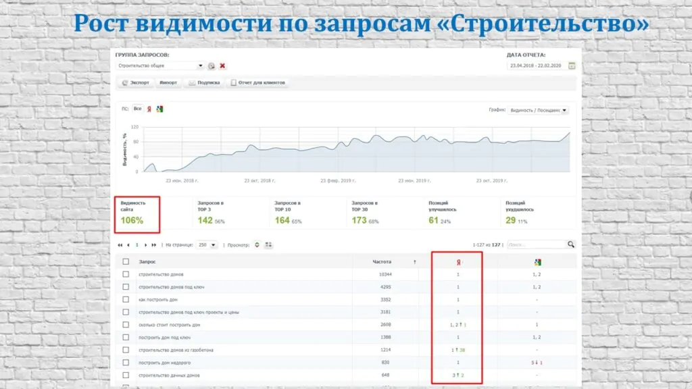Click the query 'как построить дом'

[158, 299]
